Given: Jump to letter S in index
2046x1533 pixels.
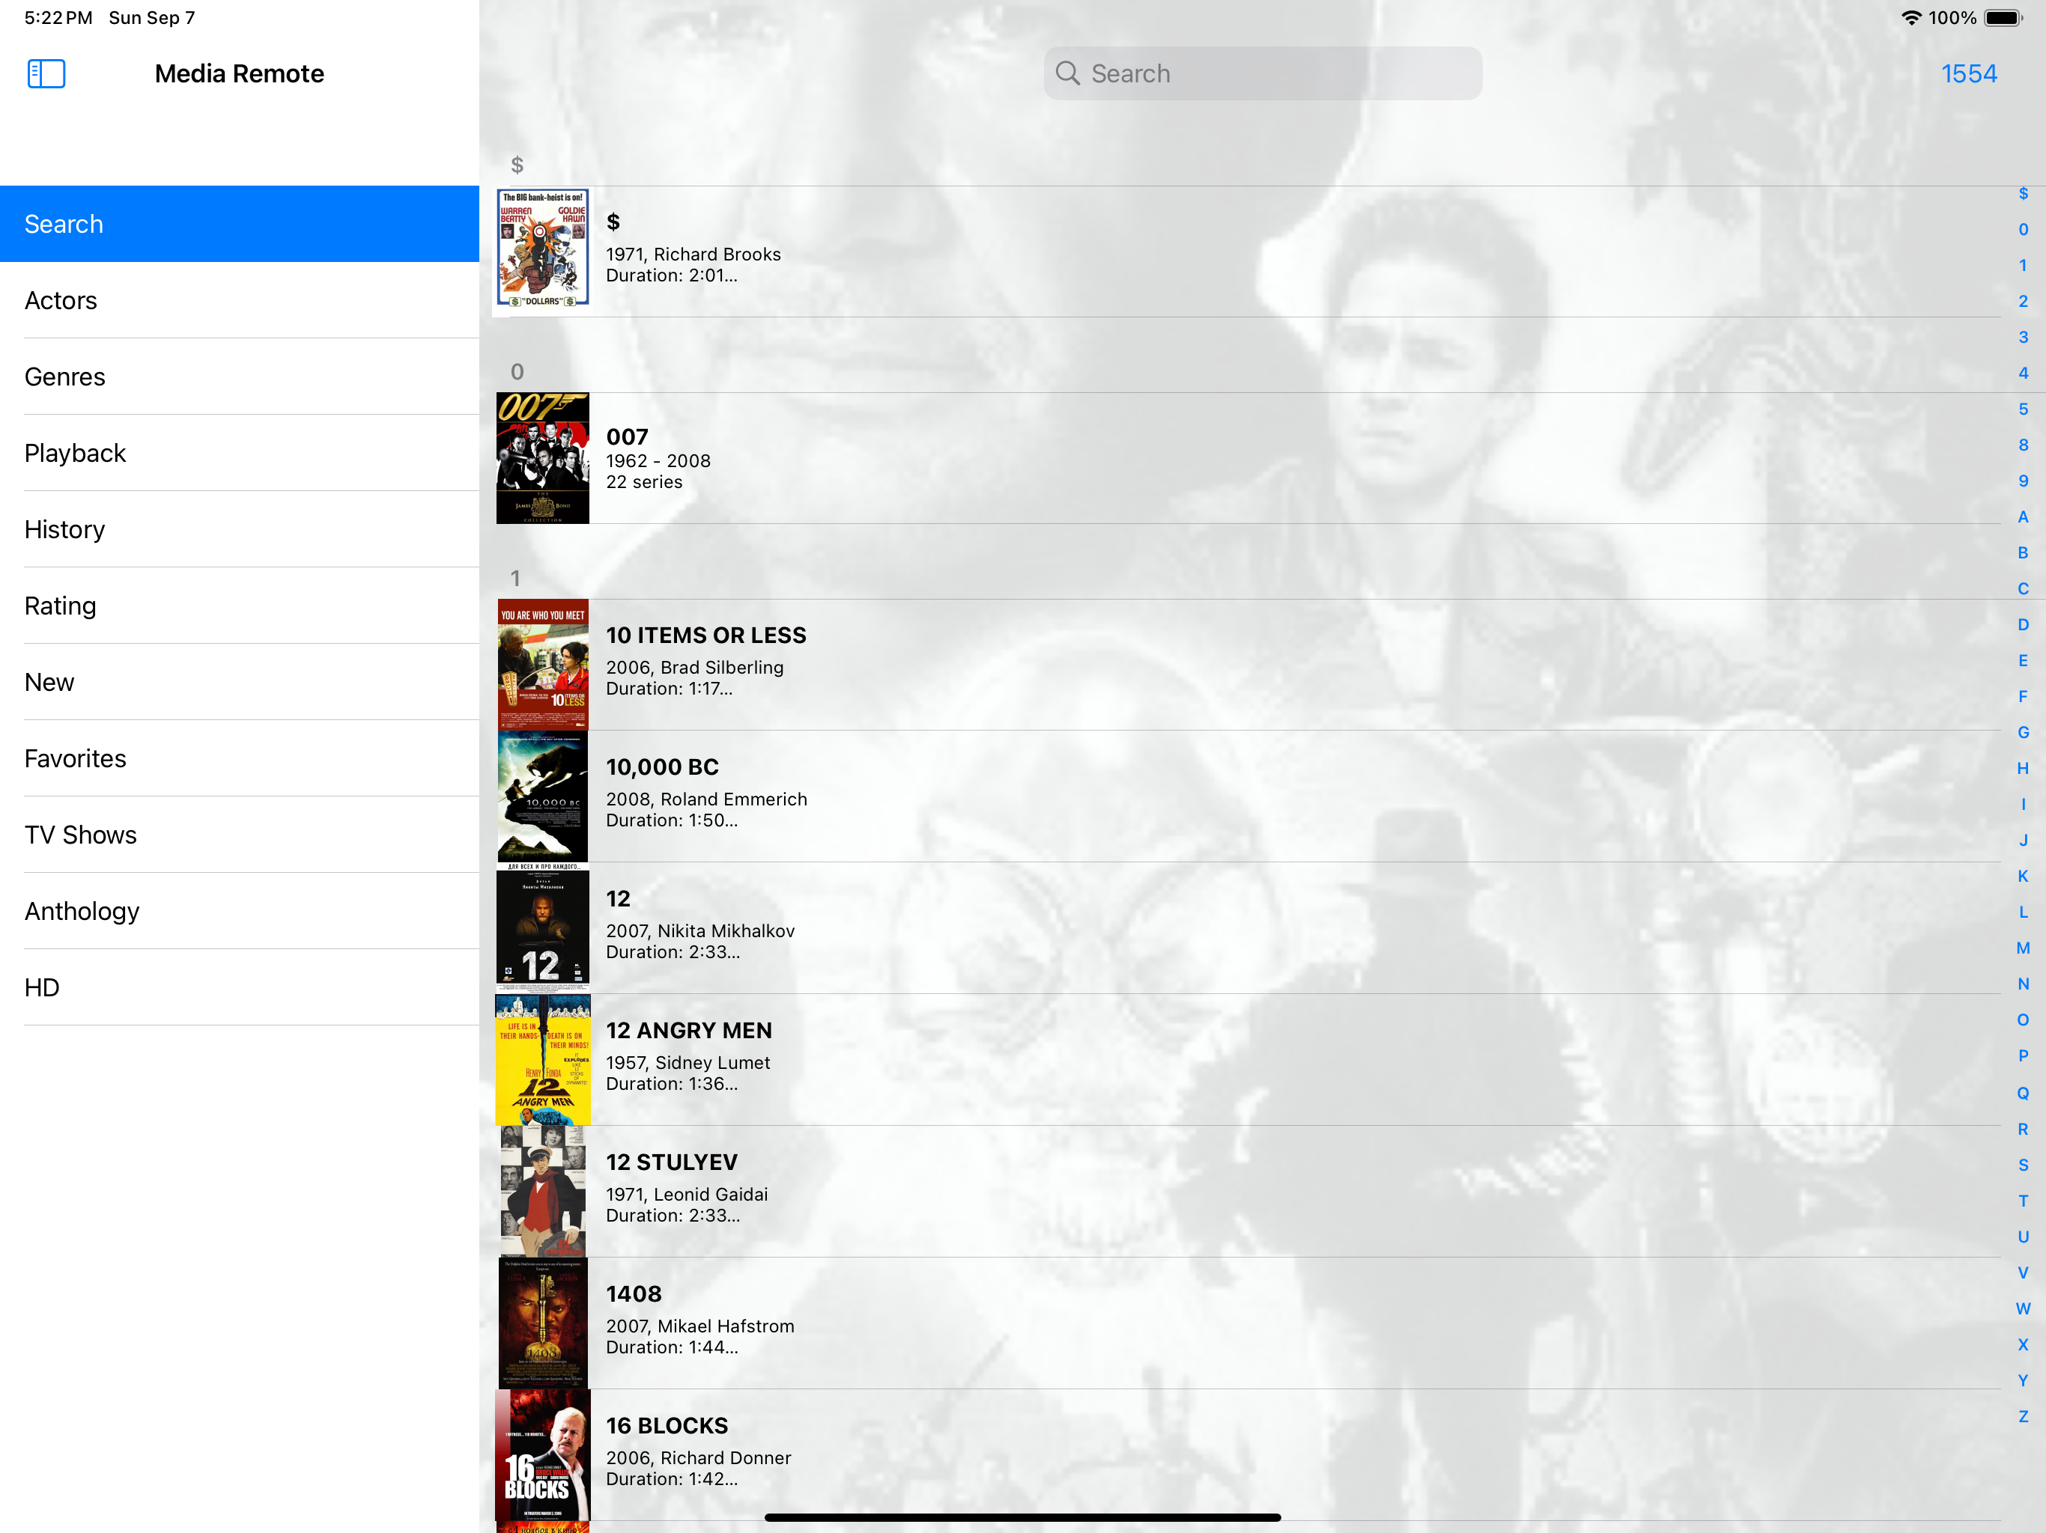Looking at the screenshot, I should [x=2023, y=1165].
